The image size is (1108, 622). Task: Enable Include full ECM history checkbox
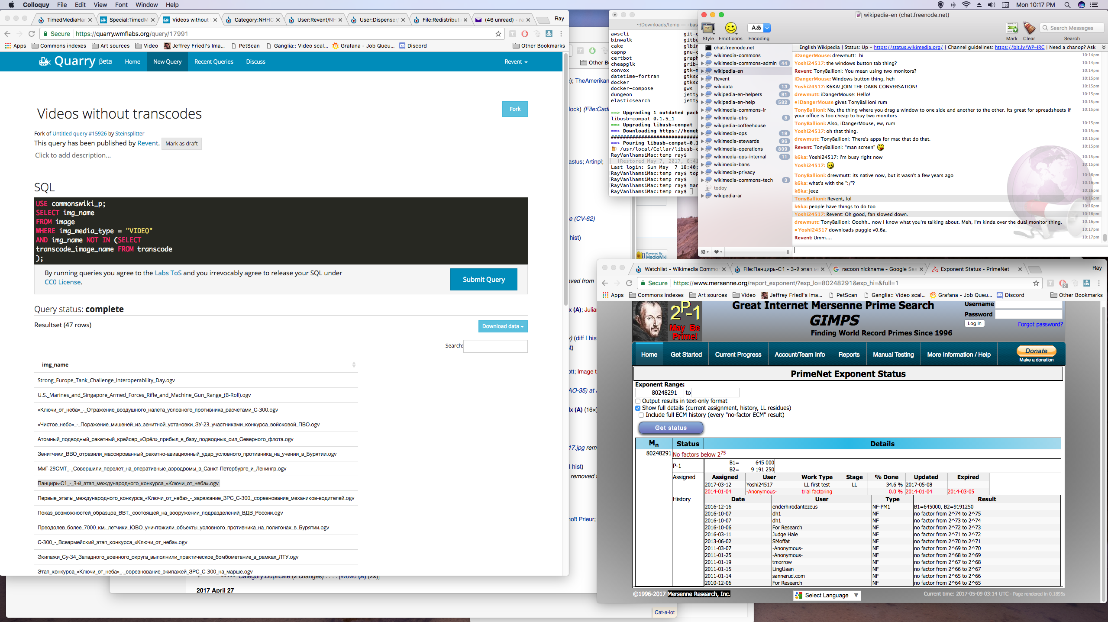pyautogui.click(x=641, y=415)
